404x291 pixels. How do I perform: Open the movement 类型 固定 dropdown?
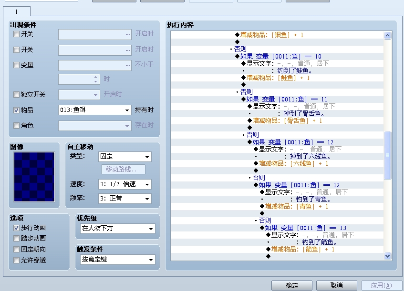(x=125, y=157)
